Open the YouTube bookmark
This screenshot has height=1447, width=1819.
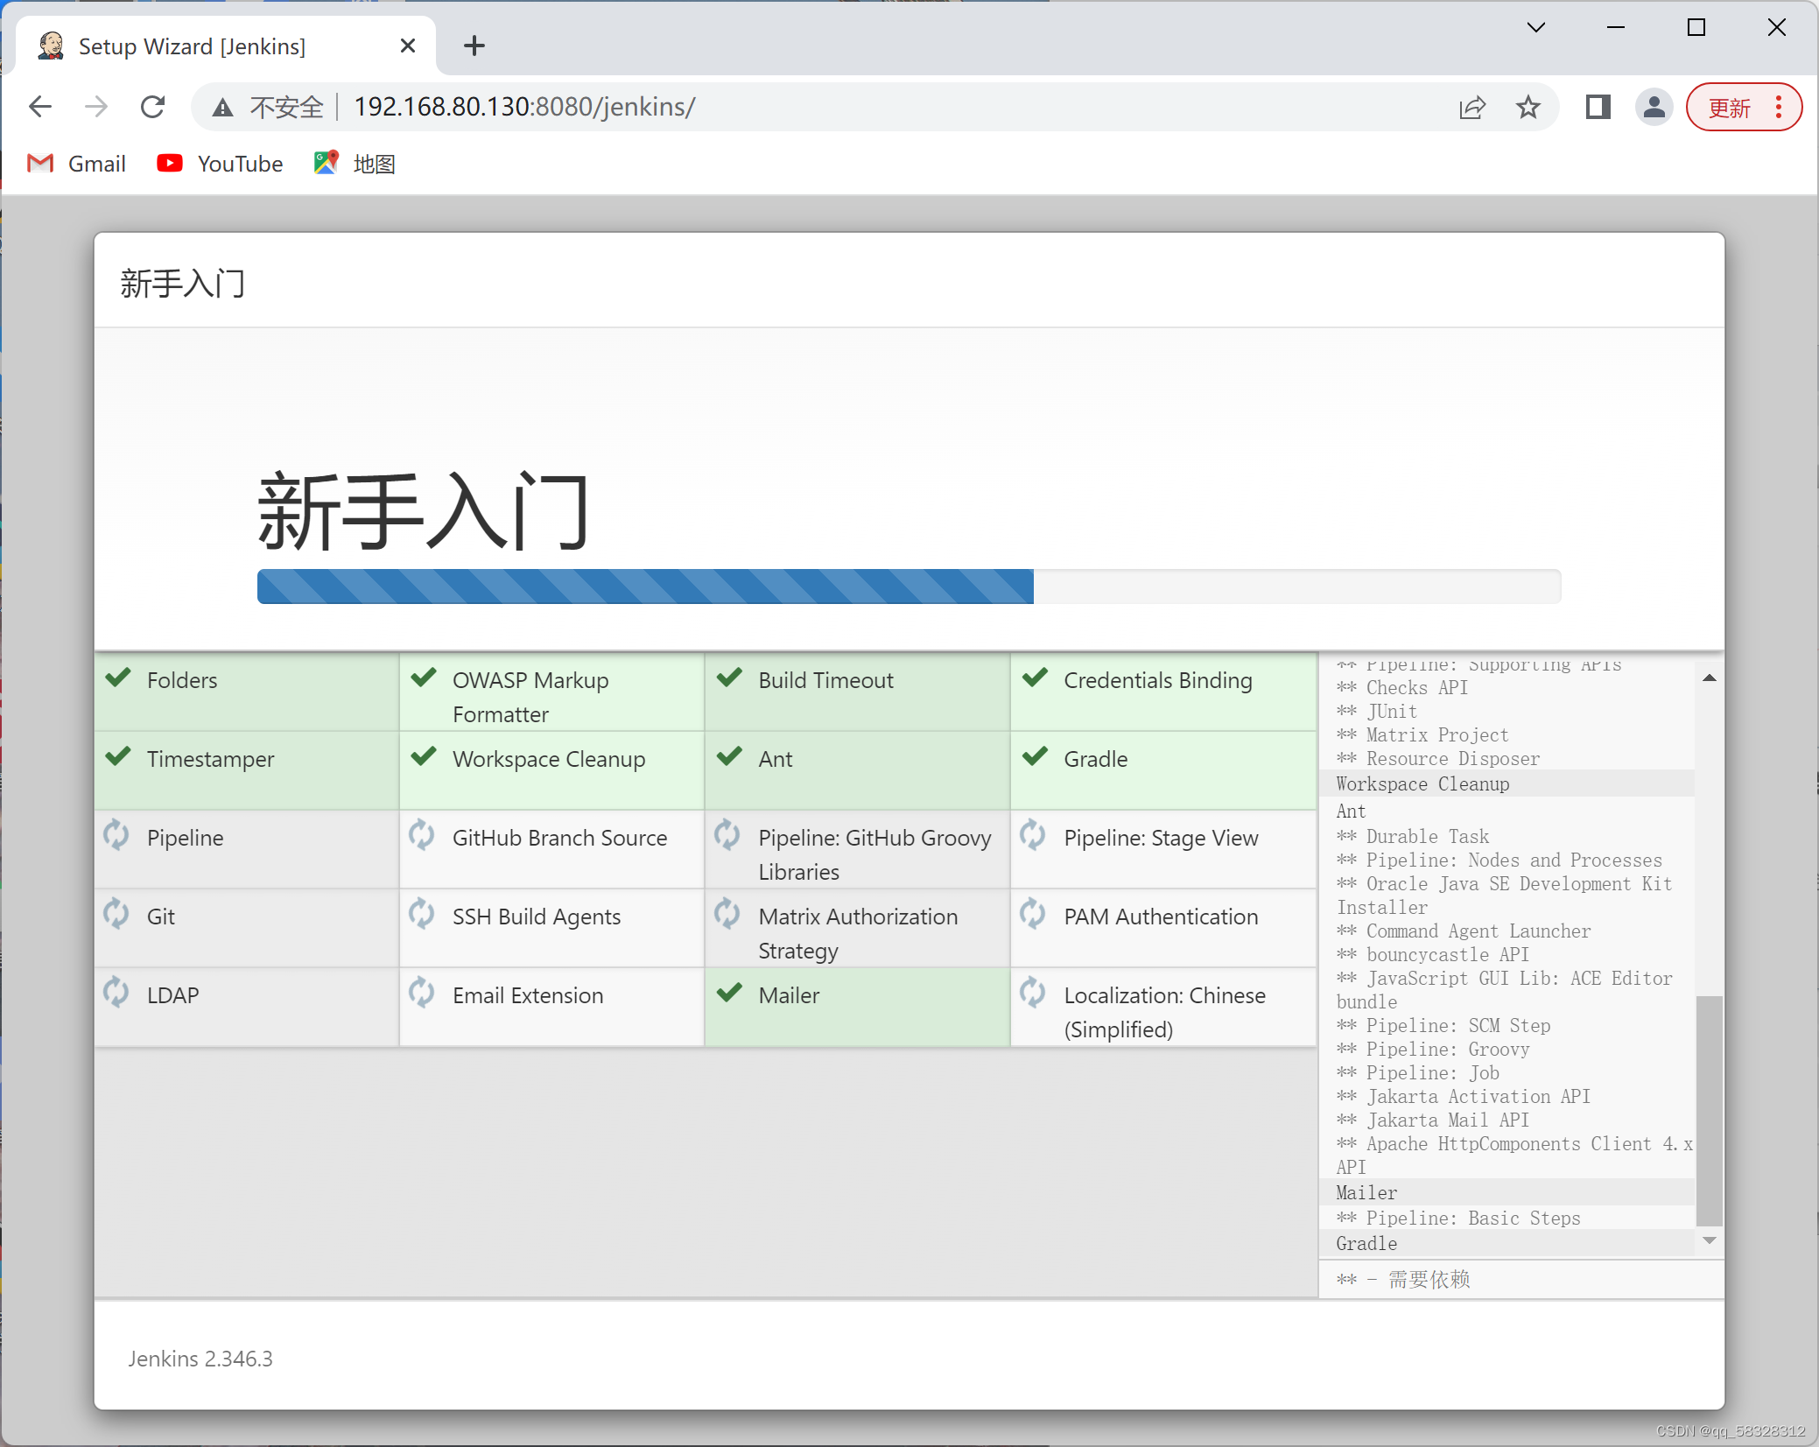coord(221,164)
